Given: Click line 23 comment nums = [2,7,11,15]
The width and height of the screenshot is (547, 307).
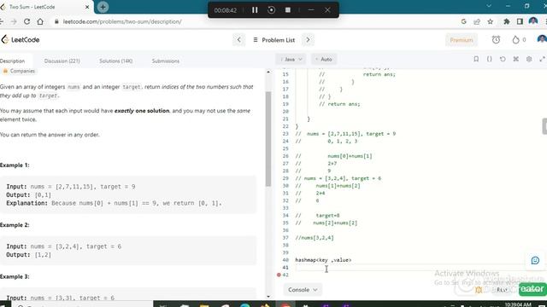Looking at the screenshot, I should point(345,134).
